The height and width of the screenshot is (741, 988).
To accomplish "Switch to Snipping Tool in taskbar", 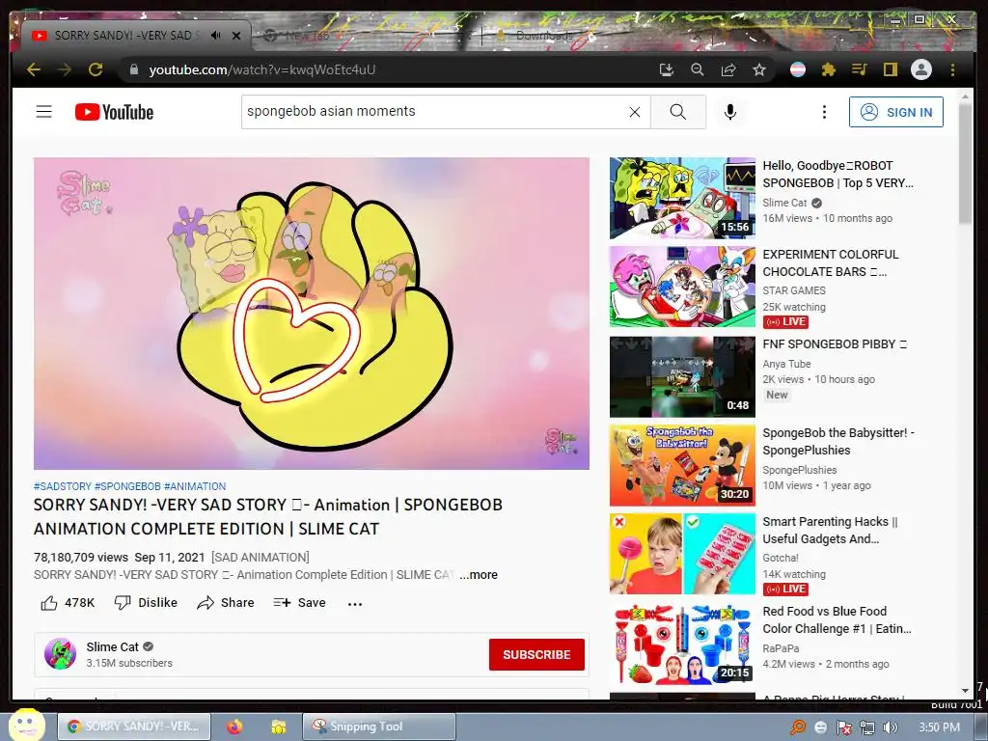I will click(379, 727).
